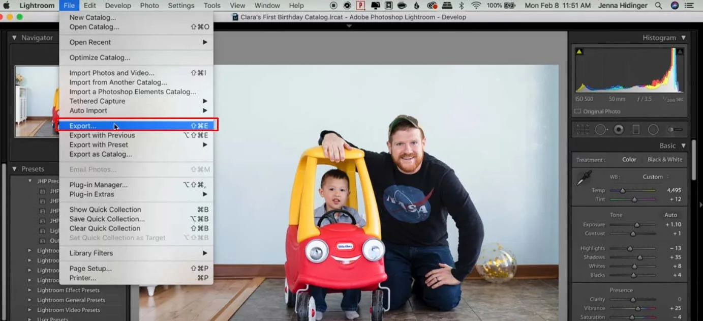The width and height of the screenshot is (703, 321).
Task: Select the Adjustment Brush tool
Action: click(x=675, y=130)
